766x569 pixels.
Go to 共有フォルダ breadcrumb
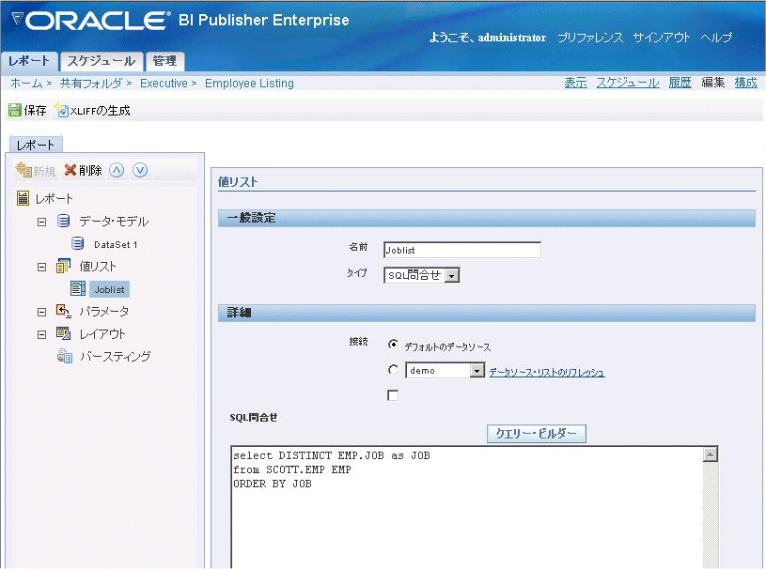click(x=91, y=84)
